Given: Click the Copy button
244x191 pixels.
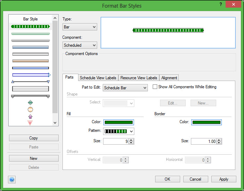Looking at the screenshot, I should (x=34, y=138).
